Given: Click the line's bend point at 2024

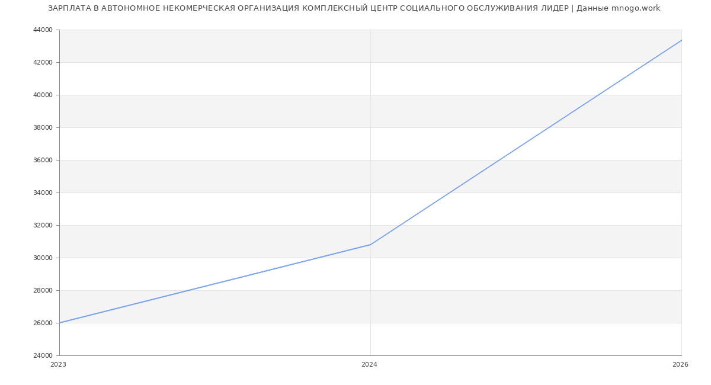Looking at the screenshot, I should point(370,245).
